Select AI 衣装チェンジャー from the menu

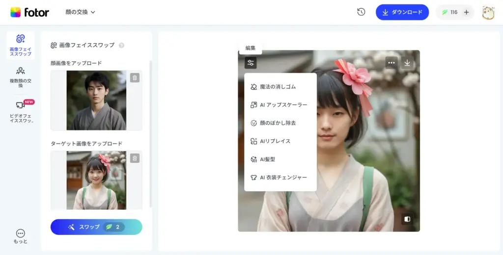[x=280, y=178]
